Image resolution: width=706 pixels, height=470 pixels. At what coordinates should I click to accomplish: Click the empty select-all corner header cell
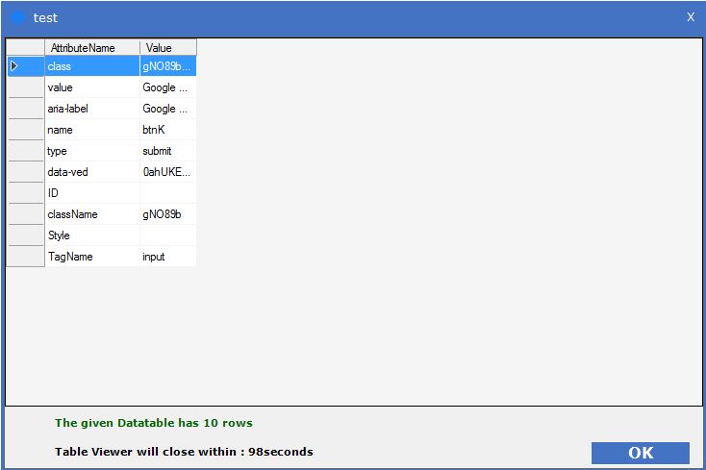(x=25, y=47)
